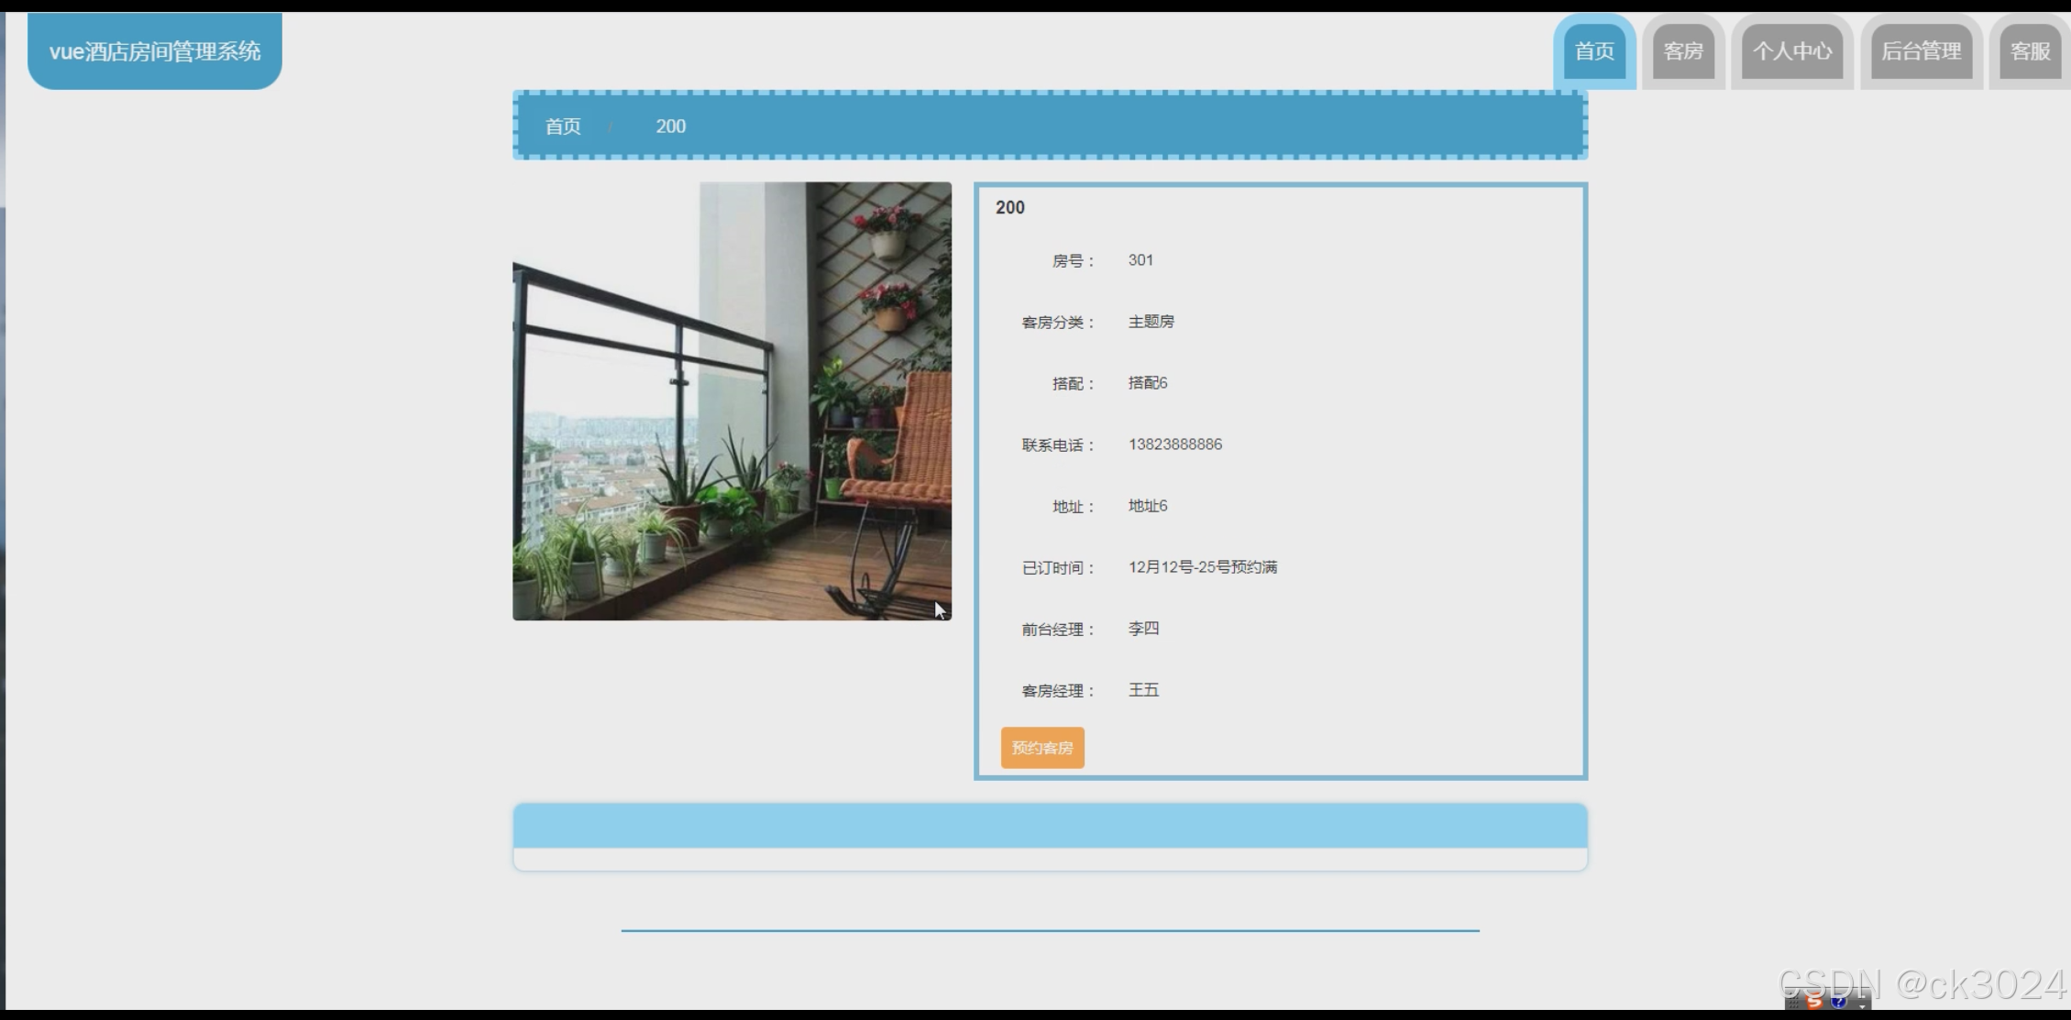Viewport: 2071px width, 1020px height.
Task: Click the Sogou input method icon
Action: [1814, 1002]
